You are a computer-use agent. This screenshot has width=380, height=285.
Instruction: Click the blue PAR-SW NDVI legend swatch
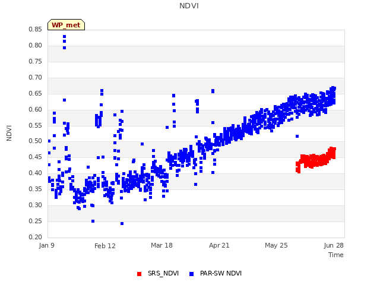point(191,274)
